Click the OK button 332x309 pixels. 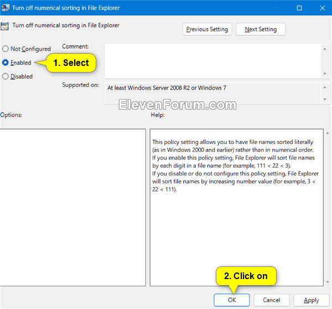click(x=232, y=300)
